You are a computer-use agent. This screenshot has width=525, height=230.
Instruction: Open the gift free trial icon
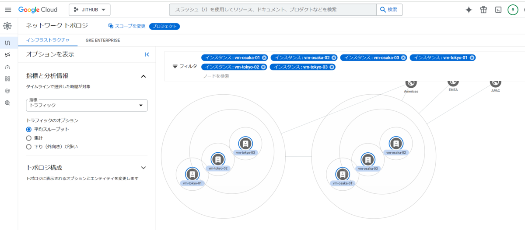click(483, 10)
